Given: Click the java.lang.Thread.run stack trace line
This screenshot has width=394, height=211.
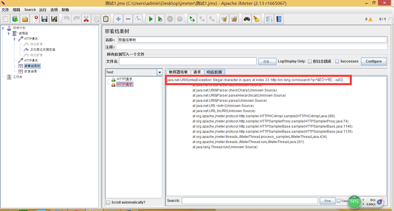Looking at the screenshot, I should click(x=225, y=147).
